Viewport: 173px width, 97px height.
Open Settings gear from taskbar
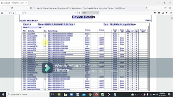pyautogui.click(x=109, y=94)
